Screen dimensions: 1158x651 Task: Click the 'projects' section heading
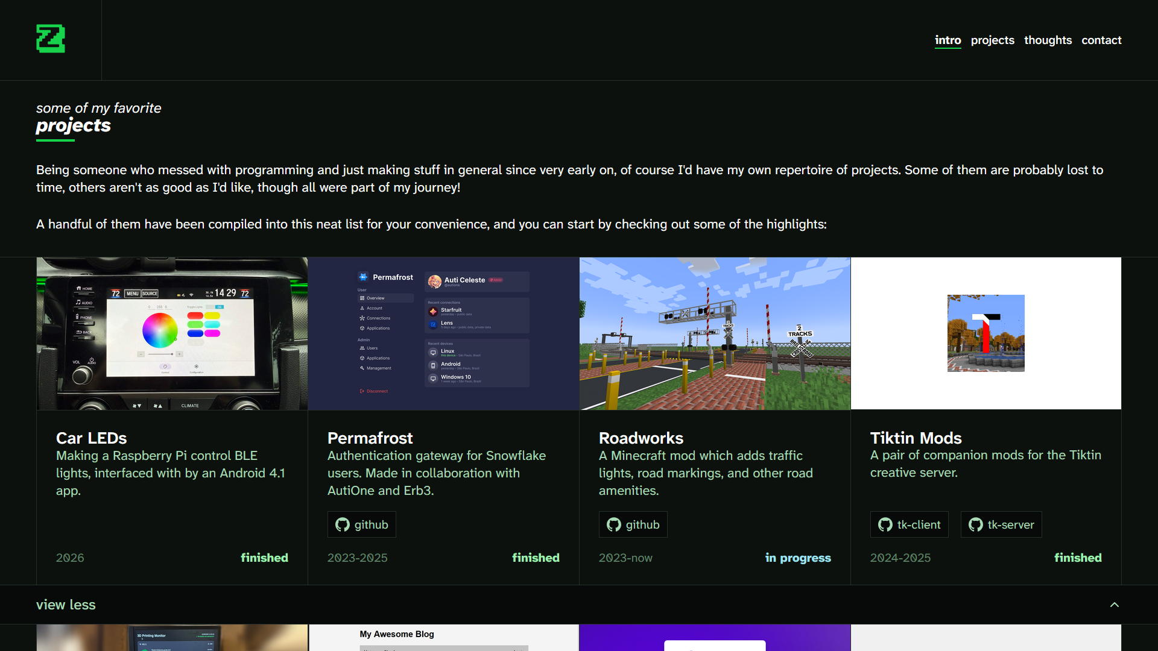point(74,125)
